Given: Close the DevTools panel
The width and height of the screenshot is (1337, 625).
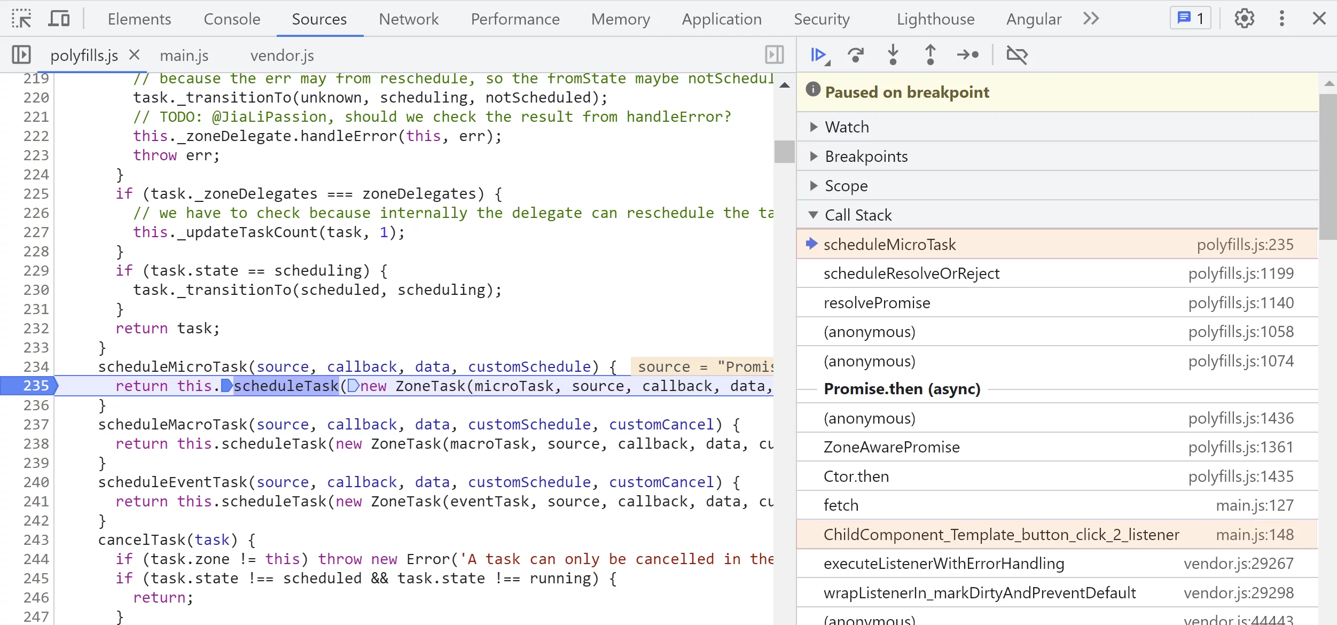Looking at the screenshot, I should pyautogui.click(x=1319, y=19).
